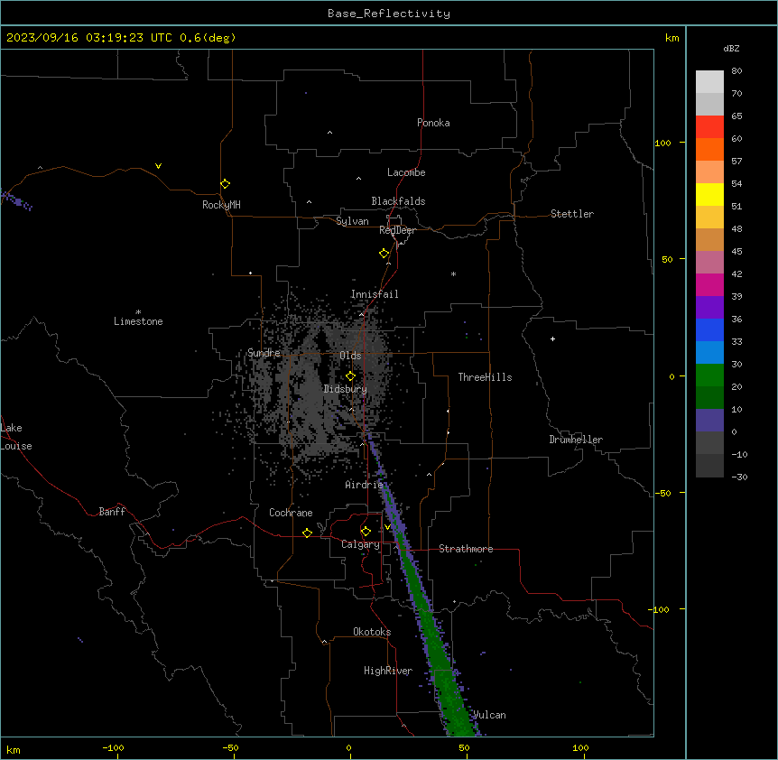Click the yellow diamond marker south of RedDeer
Image resolution: width=778 pixels, height=760 pixels.
[x=384, y=254]
